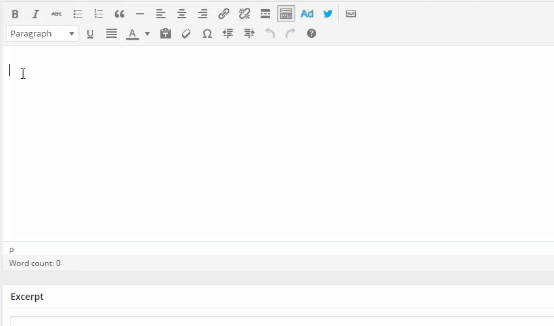Apply italic formatting

(36, 14)
